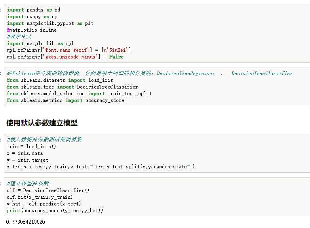Click the "import pandas as pd" line
Screen dimensions: 310x228
pyautogui.click(x=33, y=10)
